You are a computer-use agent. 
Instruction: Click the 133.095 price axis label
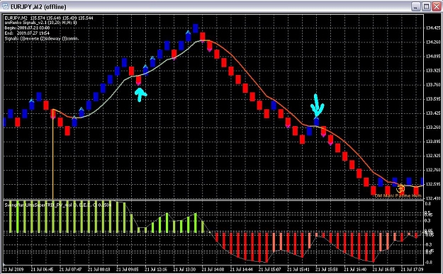[x=433, y=142]
